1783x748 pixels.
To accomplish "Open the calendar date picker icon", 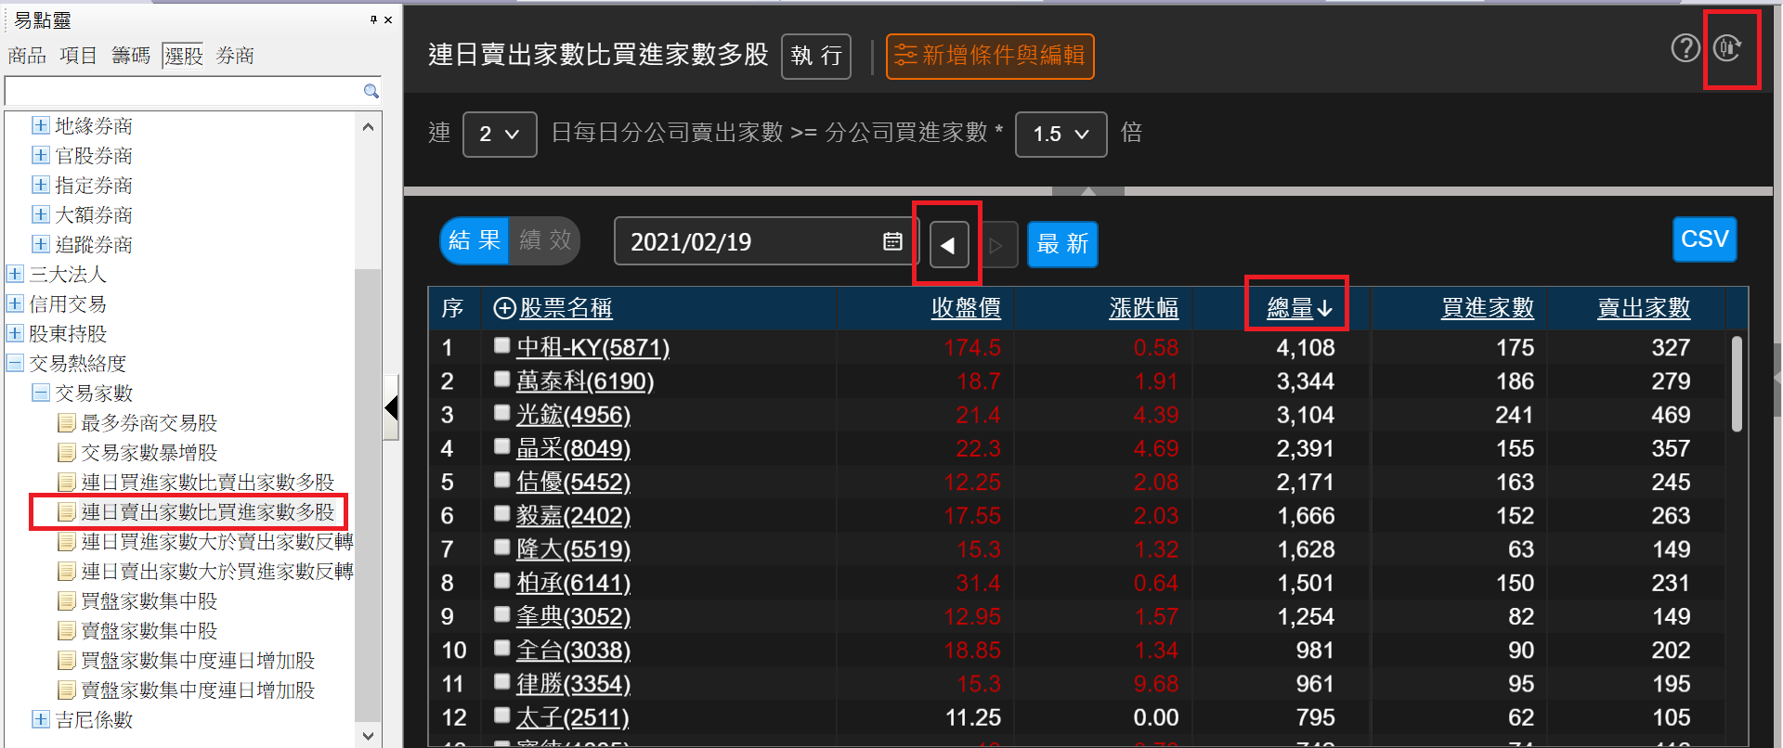I will [x=892, y=242].
